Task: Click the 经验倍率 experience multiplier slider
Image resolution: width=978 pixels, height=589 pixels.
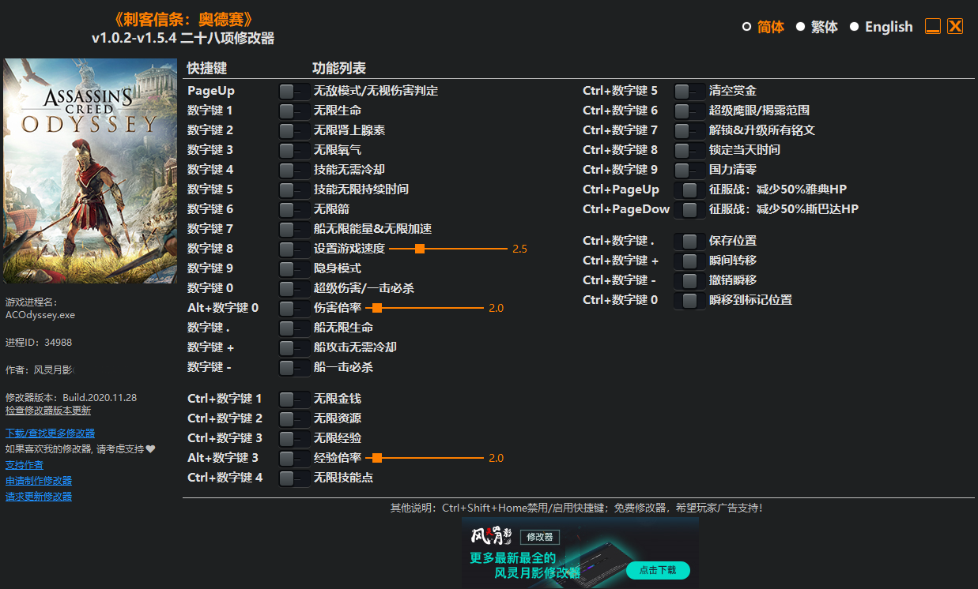Action: tap(377, 458)
